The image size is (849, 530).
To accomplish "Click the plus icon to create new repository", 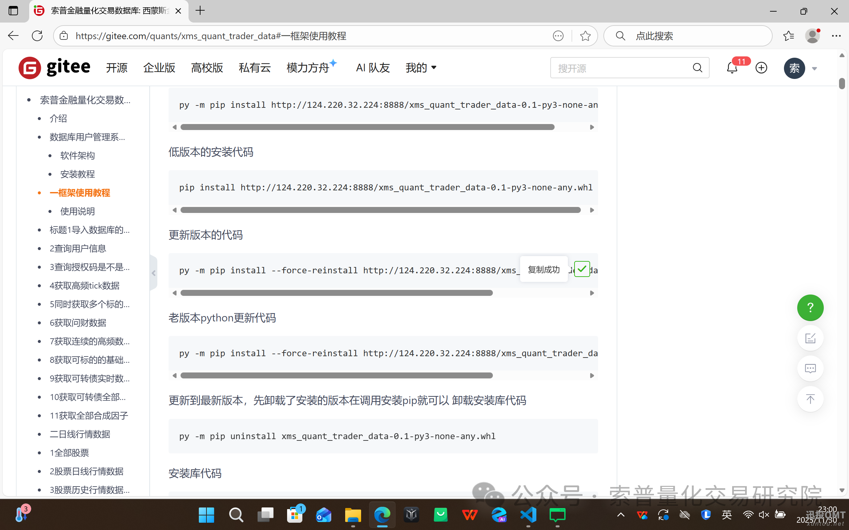I will point(761,67).
